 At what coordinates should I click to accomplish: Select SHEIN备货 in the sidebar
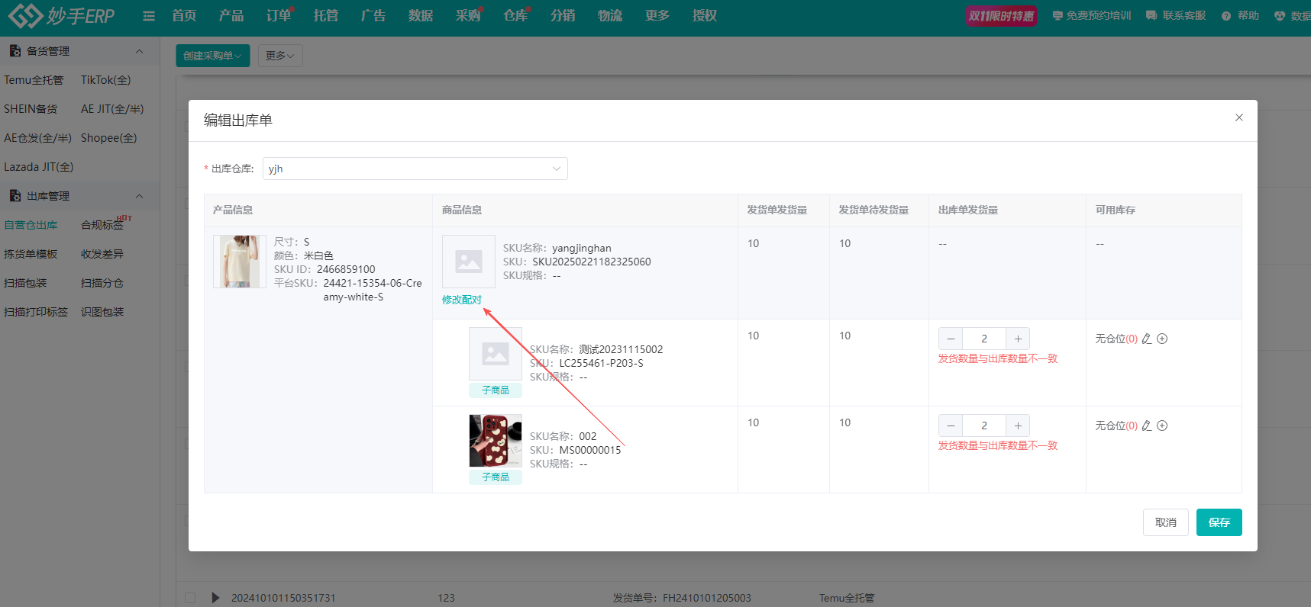tap(31, 109)
